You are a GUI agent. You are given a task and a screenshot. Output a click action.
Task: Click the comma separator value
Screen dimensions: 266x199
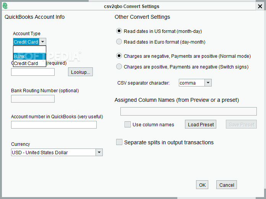(x=192, y=83)
